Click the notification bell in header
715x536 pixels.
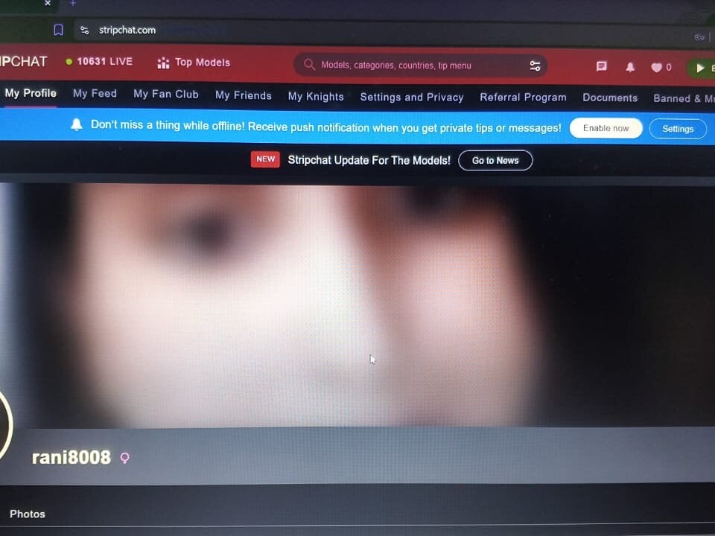pos(630,67)
